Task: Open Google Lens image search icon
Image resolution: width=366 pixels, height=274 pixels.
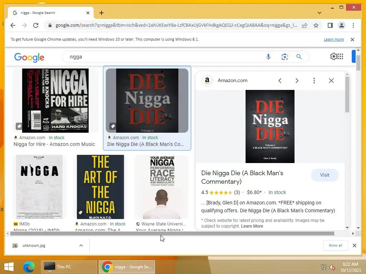Action: 285,57
